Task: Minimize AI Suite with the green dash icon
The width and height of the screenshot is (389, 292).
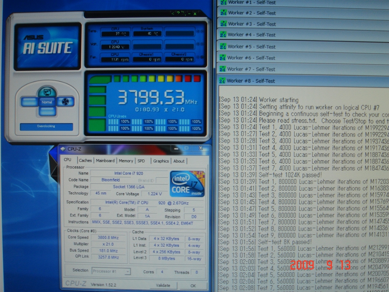Action: [x=190, y=14]
